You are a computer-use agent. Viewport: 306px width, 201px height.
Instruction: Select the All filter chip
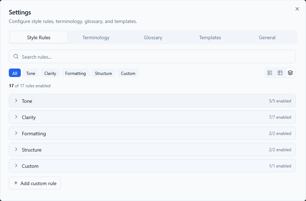click(x=15, y=73)
